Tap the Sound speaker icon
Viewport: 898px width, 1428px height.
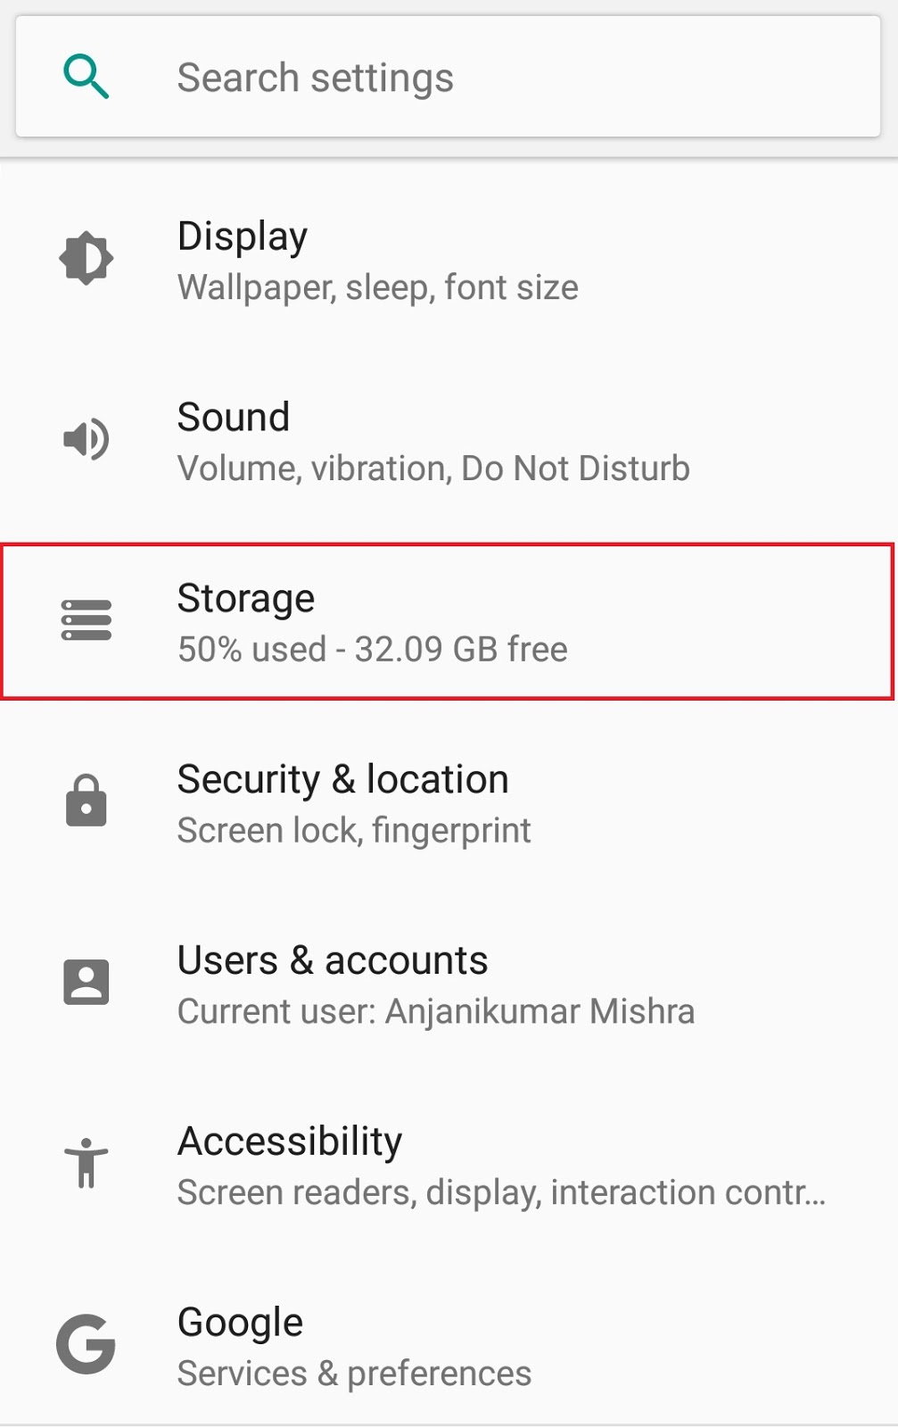[x=85, y=438]
